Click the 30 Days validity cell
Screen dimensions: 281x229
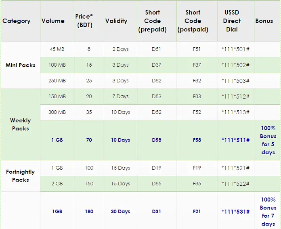pyautogui.click(x=120, y=212)
